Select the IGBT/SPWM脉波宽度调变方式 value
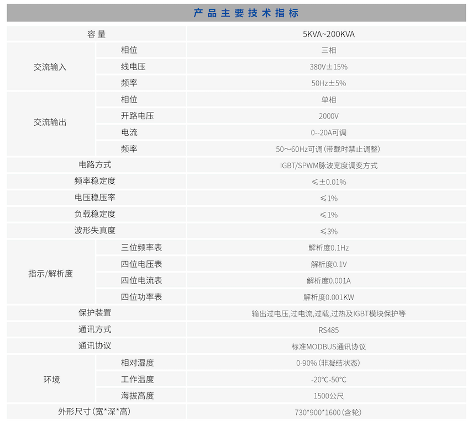 coord(329,164)
